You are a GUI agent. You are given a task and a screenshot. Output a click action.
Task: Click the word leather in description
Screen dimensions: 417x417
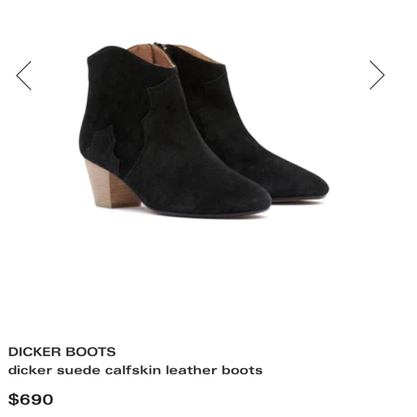pyautogui.click(x=191, y=370)
